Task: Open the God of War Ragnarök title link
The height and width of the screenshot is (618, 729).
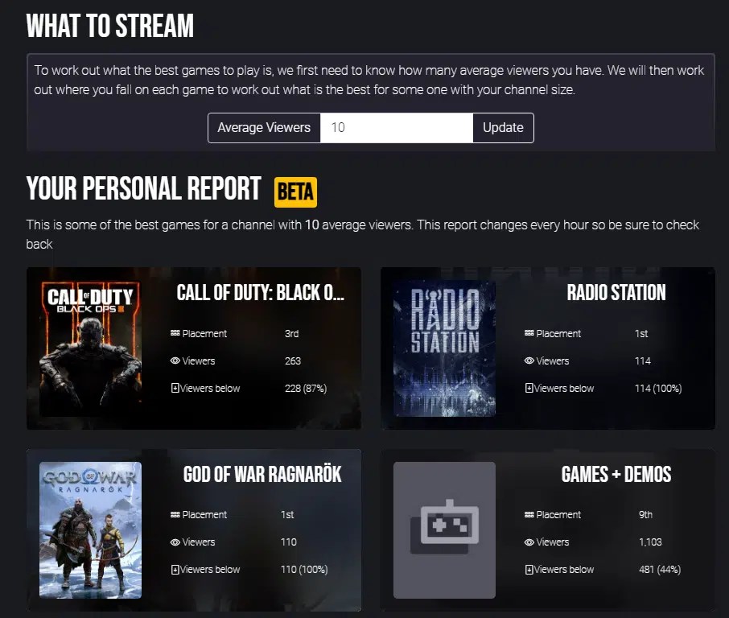Action: click(262, 474)
